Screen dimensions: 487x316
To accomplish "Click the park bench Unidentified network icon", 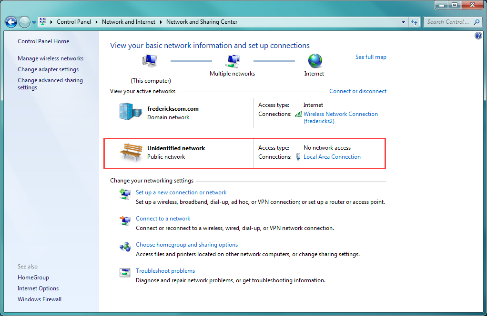I will (x=131, y=152).
